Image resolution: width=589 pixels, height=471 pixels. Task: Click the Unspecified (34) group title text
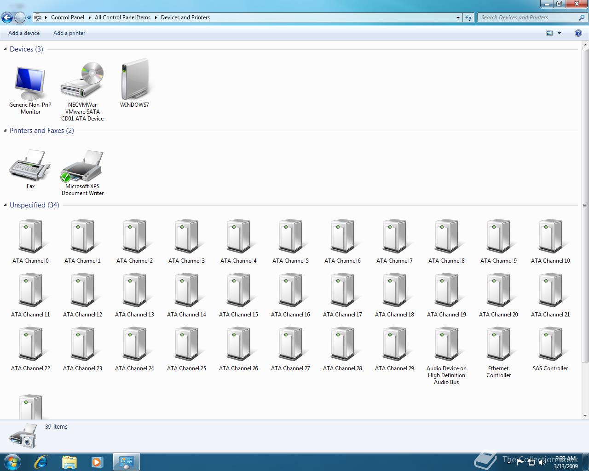point(35,205)
